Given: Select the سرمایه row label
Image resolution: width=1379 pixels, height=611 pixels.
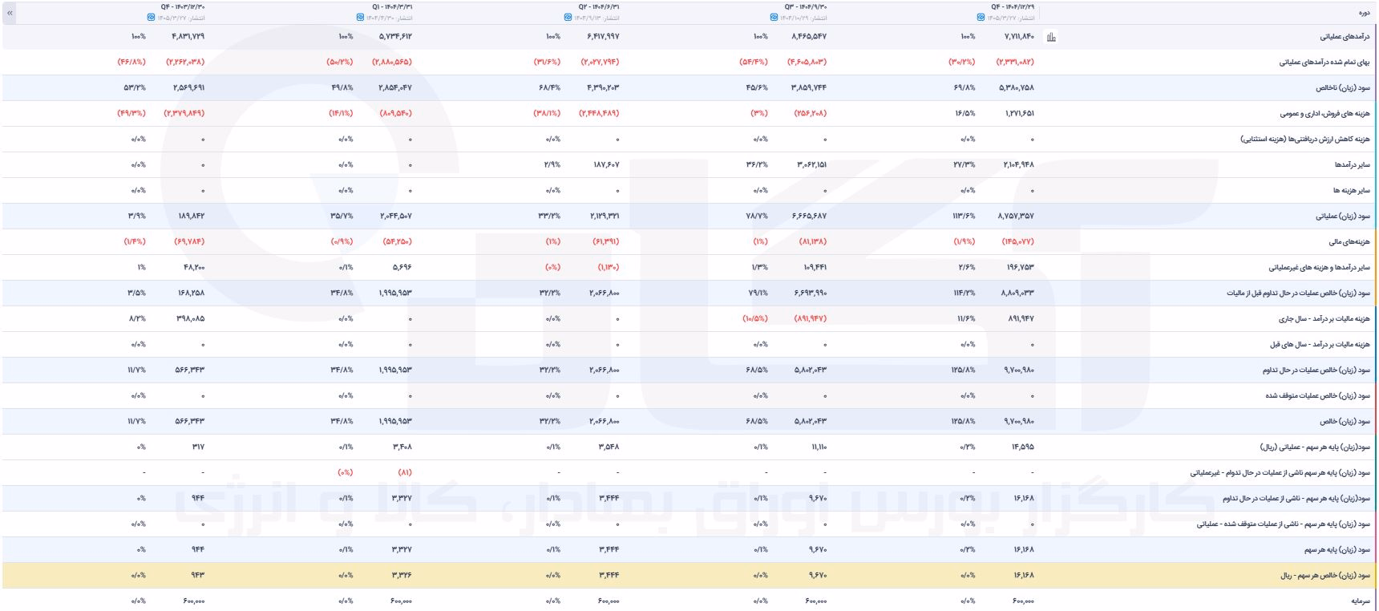Looking at the screenshot, I should click(1361, 601).
